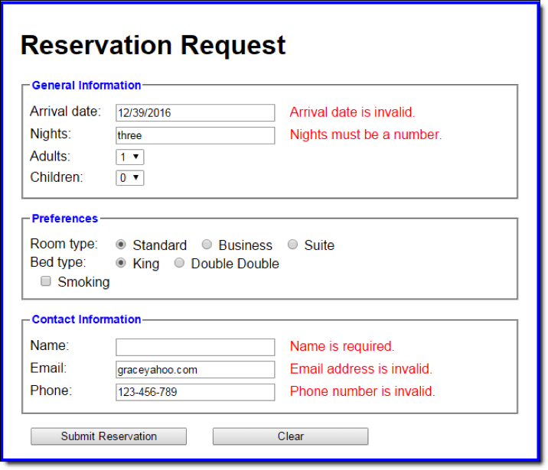Select the Standard room type radio button
Viewport: 548px width, 470px height.
click(x=121, y=245)
